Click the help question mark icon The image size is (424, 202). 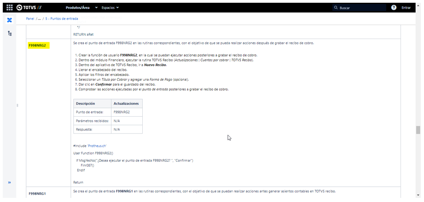[x=394, y=7]
